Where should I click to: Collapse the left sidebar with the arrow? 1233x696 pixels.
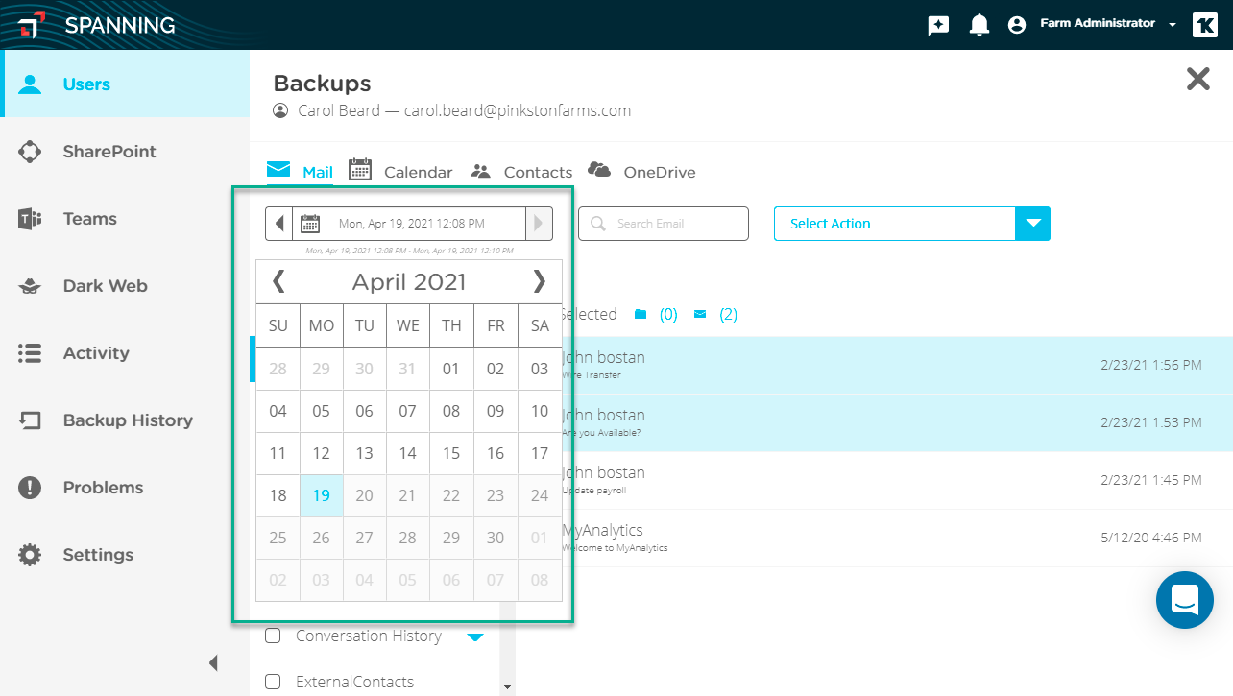tap(213, 663)
